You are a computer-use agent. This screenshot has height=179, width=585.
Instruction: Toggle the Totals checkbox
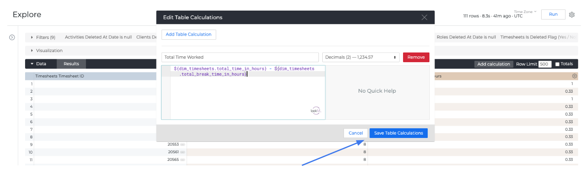pos(557,64)
